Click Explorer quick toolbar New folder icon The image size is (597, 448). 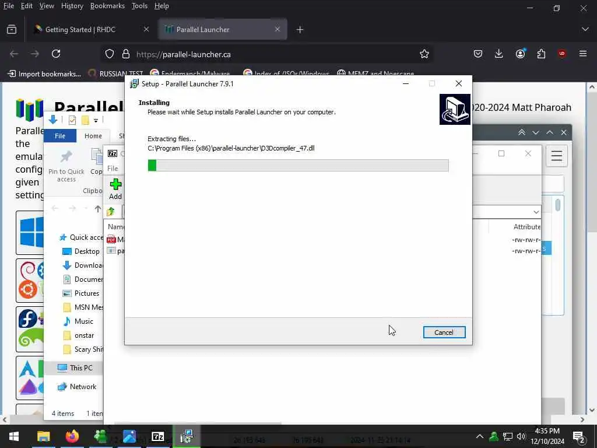85,120
